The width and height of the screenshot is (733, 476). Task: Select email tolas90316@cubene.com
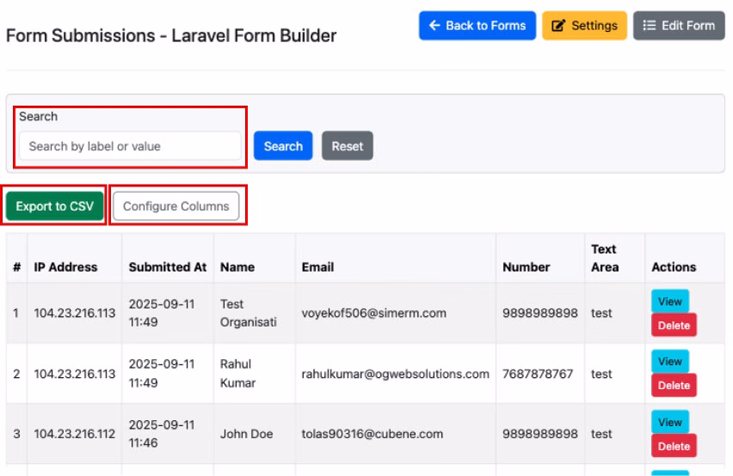(x=373, y=434)
